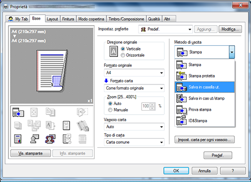This screenshot has height=182, width=251.
Task: Open the Timbro/Composizione tab
Action: pyautogui.click(x=127, y=19)
